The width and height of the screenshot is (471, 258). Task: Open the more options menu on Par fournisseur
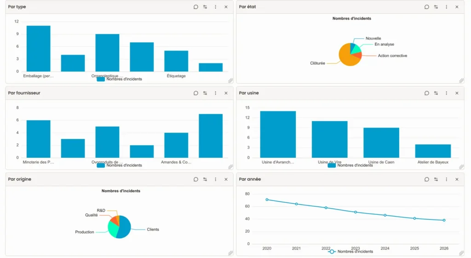[x=215, y=93]
